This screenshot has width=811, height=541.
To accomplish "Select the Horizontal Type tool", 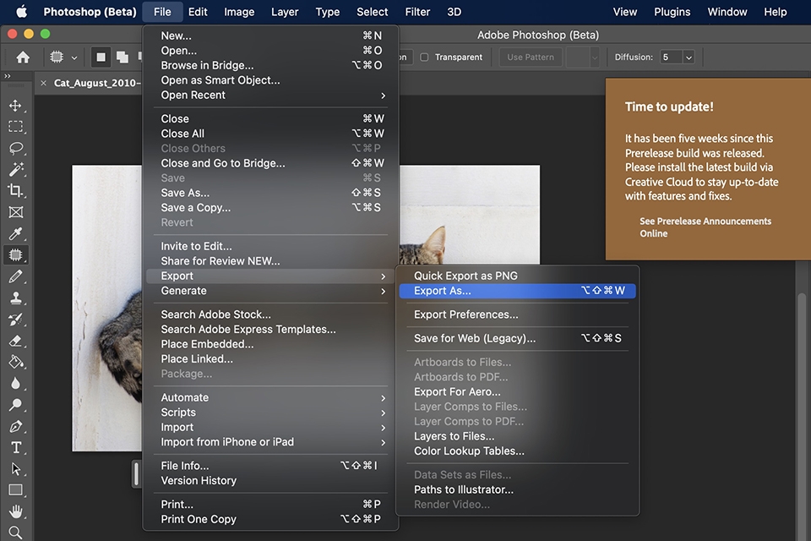I will coord(15,447).
